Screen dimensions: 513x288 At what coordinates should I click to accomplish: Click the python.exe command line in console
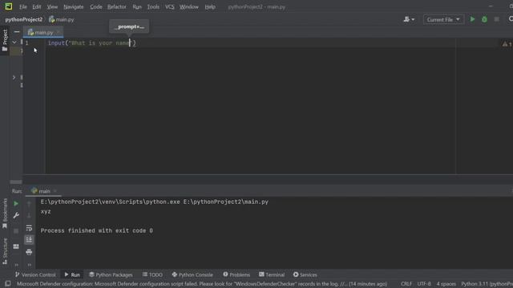(155, 202)
